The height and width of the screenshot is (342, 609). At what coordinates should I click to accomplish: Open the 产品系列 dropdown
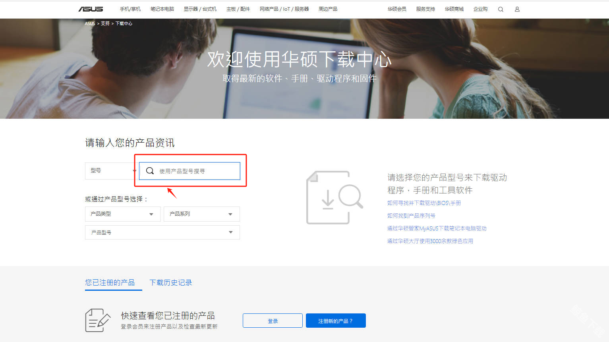tap(201, 214)
